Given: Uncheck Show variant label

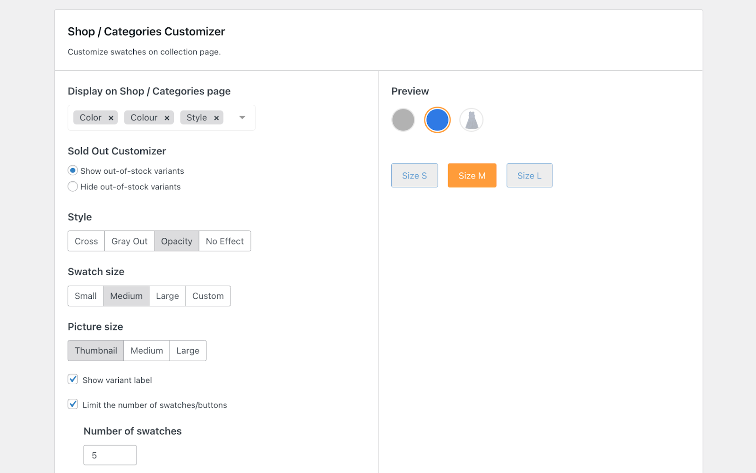Looking at the screenshot, I should [73, 380].
